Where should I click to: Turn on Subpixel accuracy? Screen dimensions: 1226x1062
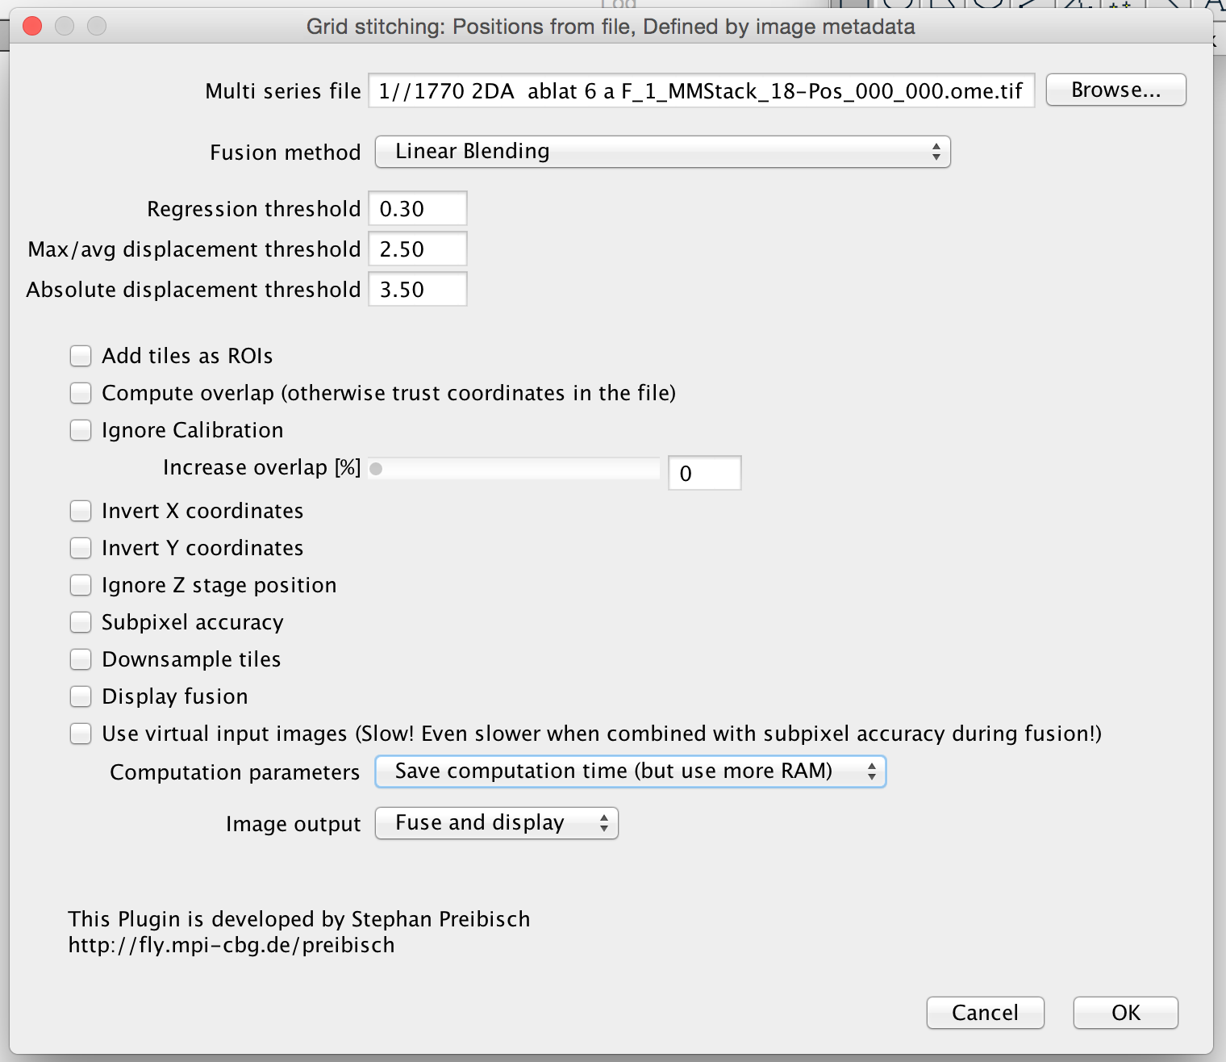[81, 622]
